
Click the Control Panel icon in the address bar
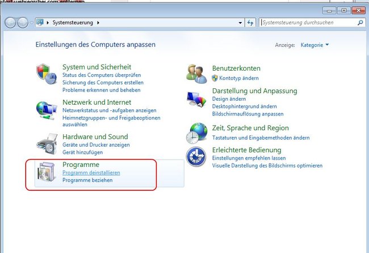pos(40,22)
